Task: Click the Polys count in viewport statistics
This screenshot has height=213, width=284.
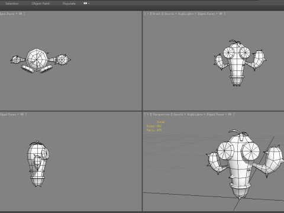Action: 154,126
